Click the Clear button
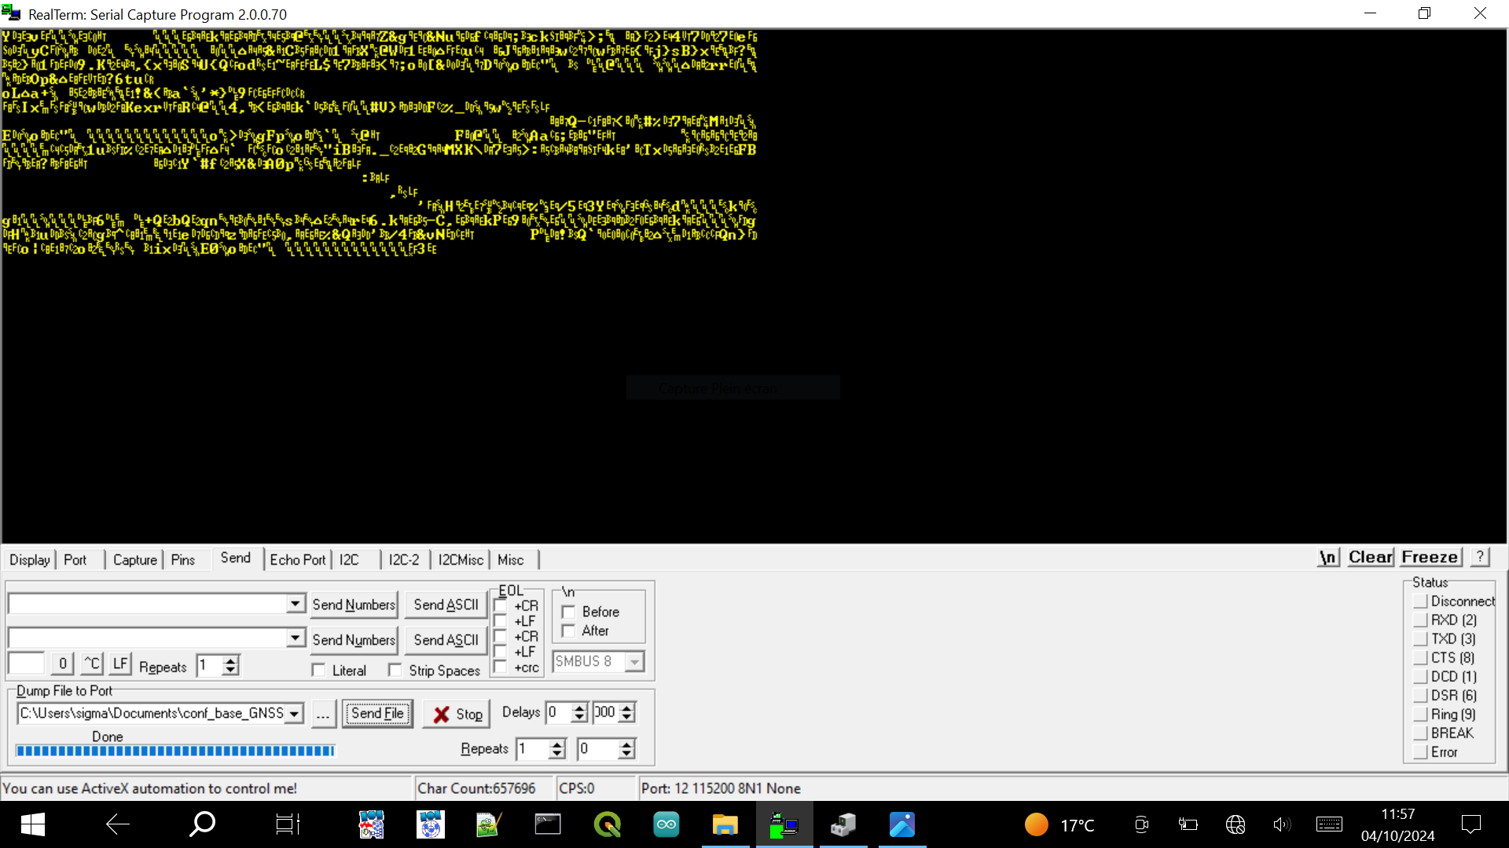The image size is (1509, 848). tap(1370, 558)
